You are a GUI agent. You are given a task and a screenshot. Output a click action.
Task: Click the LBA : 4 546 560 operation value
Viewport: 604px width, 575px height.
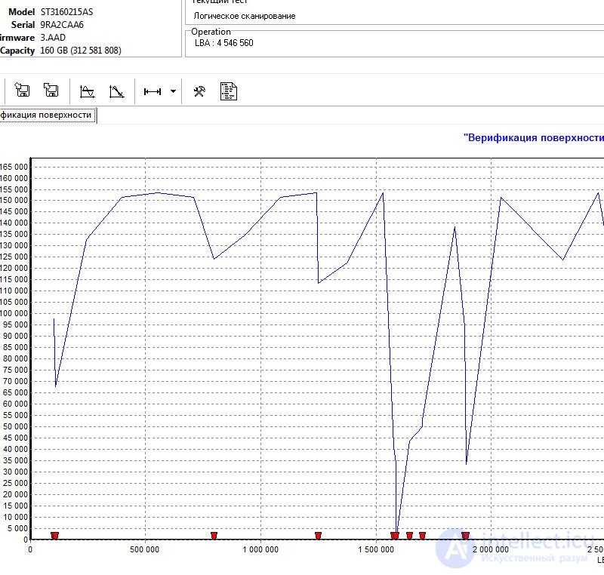click(x=223, y=43)
